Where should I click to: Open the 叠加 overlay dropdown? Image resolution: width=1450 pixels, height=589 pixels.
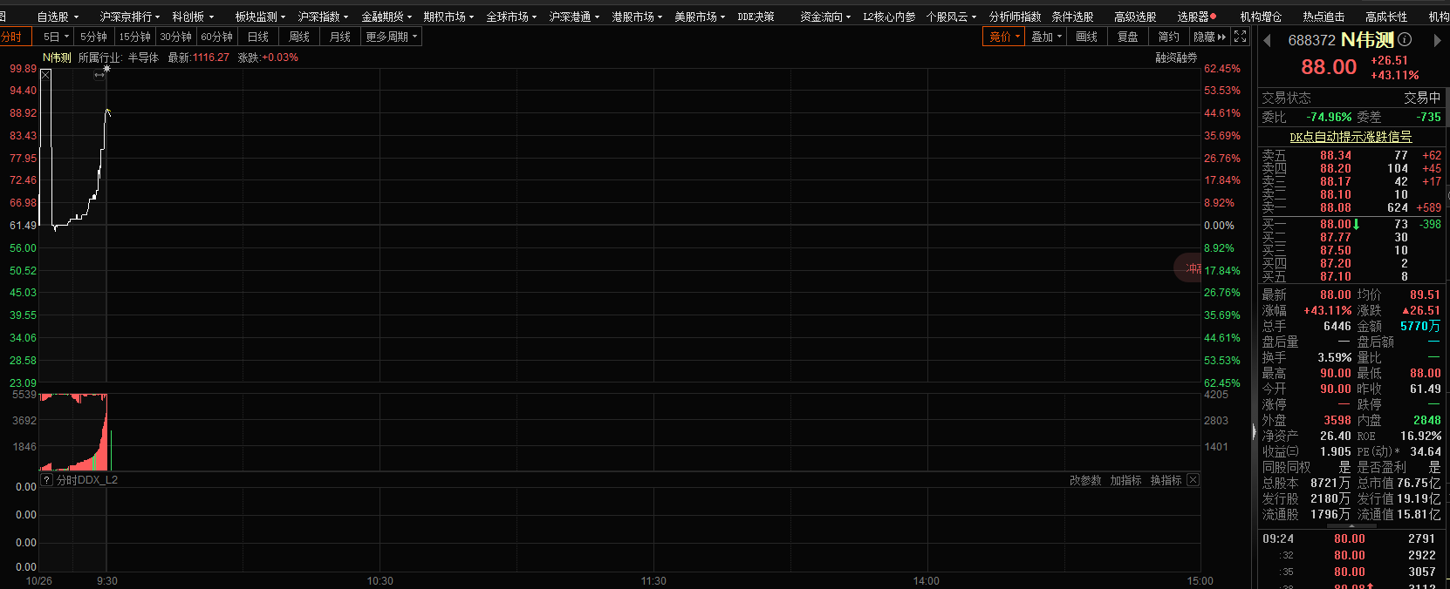tap(1045, 37)
